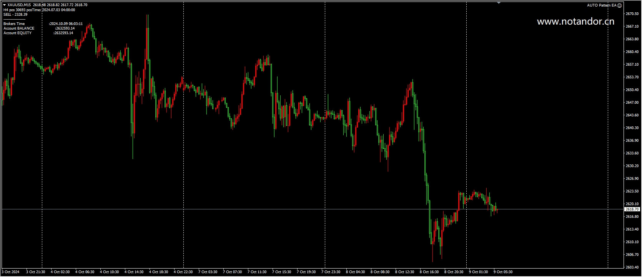Click the 2633.60 price on the scale
This screenshot has height=277, width=642.
click(632, 153)
